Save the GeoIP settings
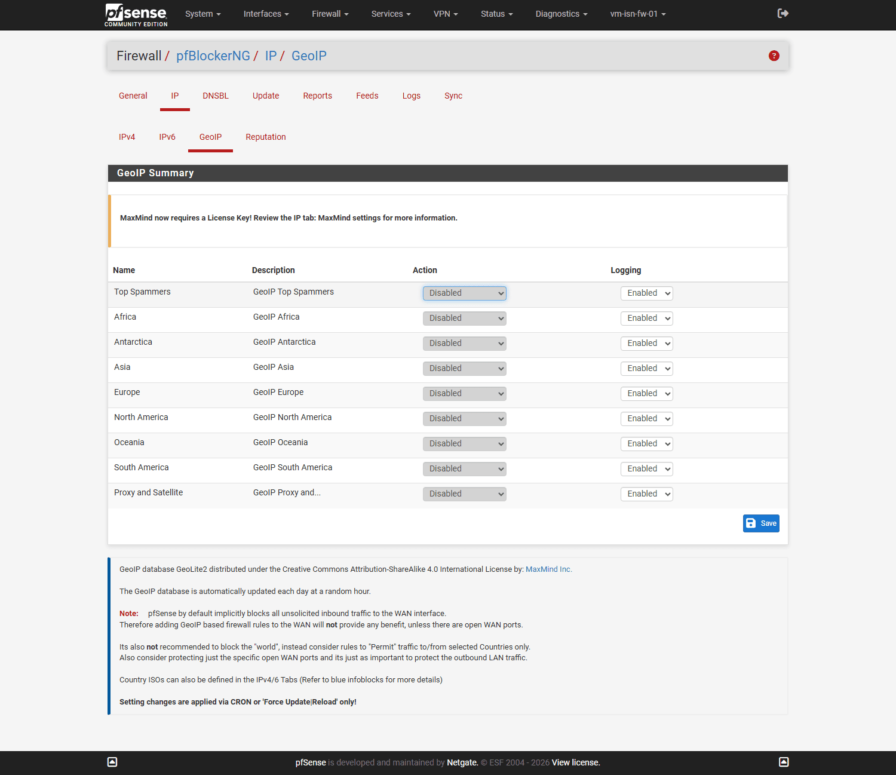 point(761,523)
